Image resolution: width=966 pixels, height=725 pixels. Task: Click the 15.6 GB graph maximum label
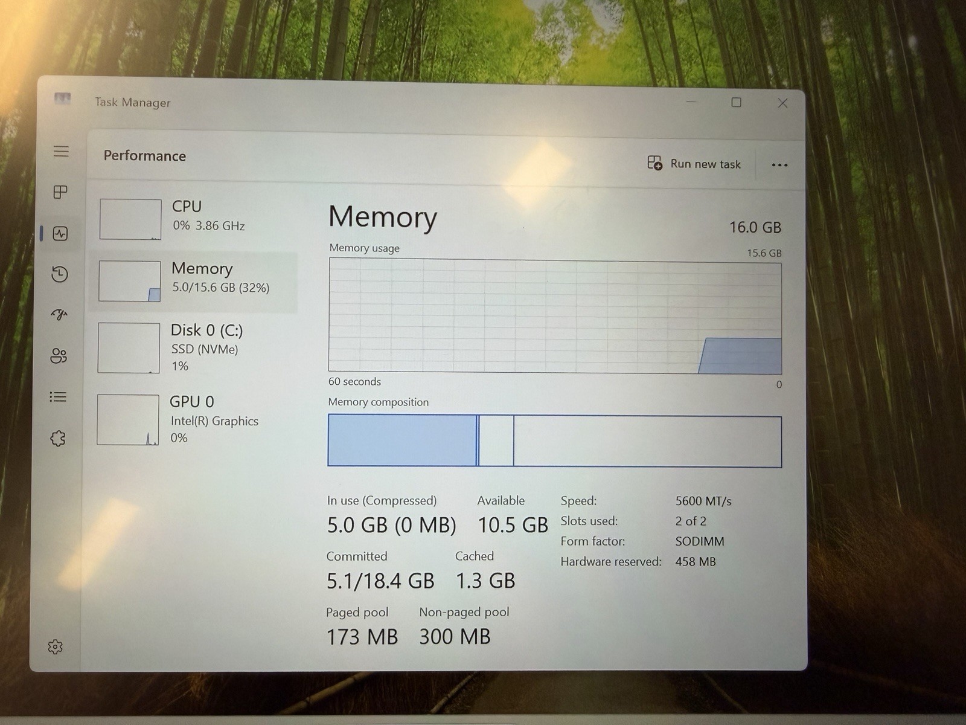click(x=764, y=253)
